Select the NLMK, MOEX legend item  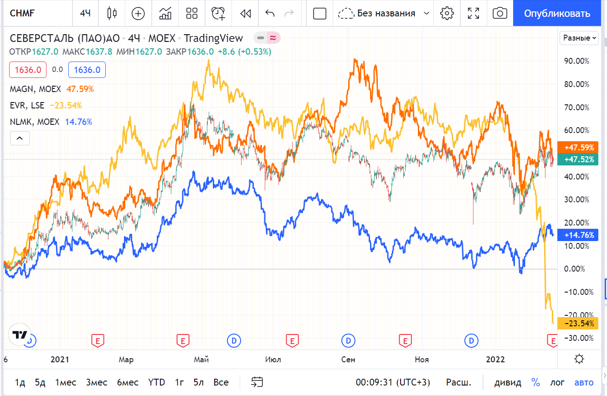[x=35, y=122]
